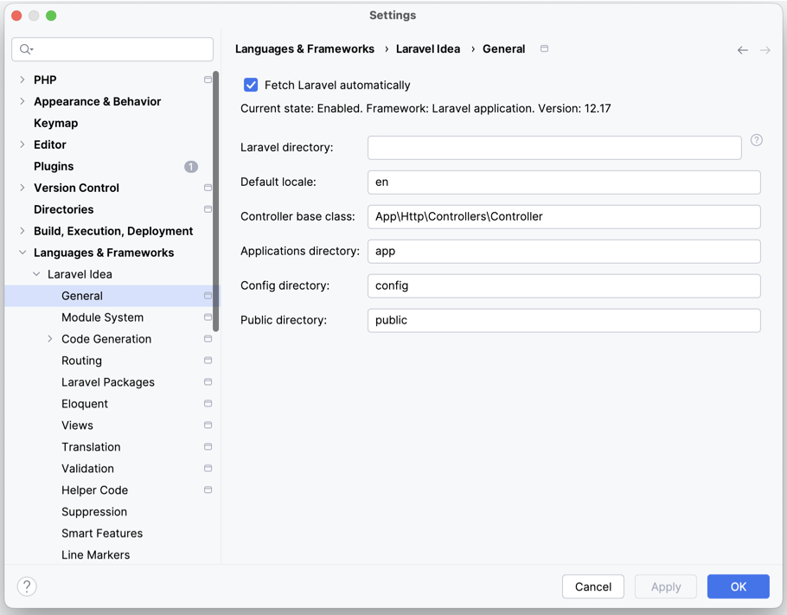The width and height of the screenshot is (787, 615).
Task: Click project-level icon beside Views
Action: [x=208, y=426]
